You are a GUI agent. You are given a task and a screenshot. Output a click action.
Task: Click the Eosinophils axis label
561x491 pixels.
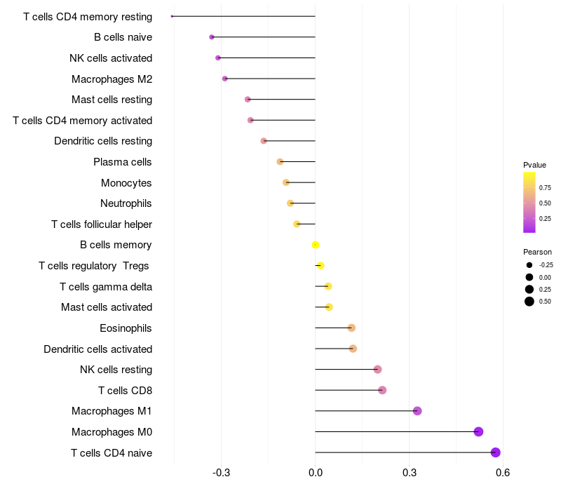tap(126, 328)
